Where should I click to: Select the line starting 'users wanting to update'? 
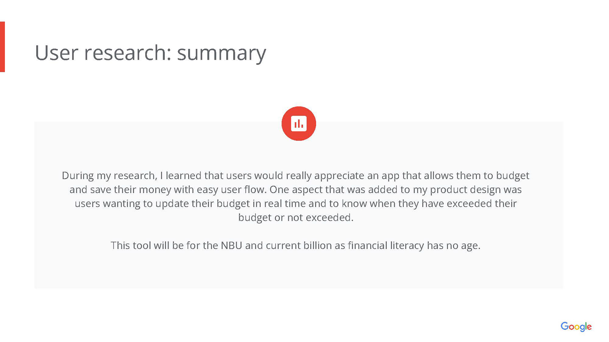coord(295,204)
